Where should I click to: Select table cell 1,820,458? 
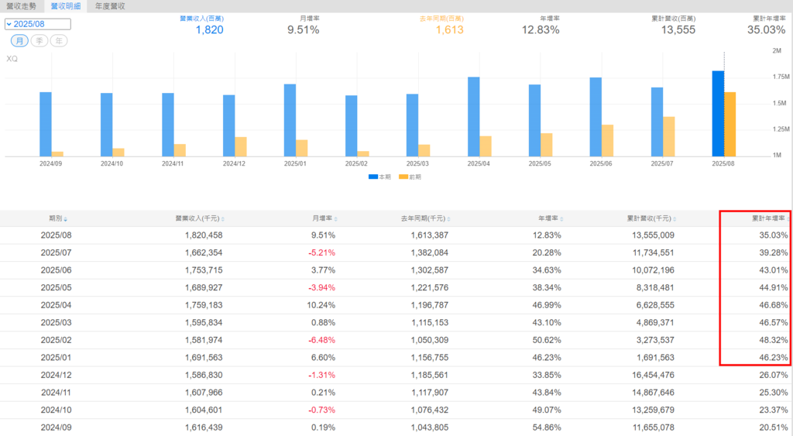(x=204, y=235)
